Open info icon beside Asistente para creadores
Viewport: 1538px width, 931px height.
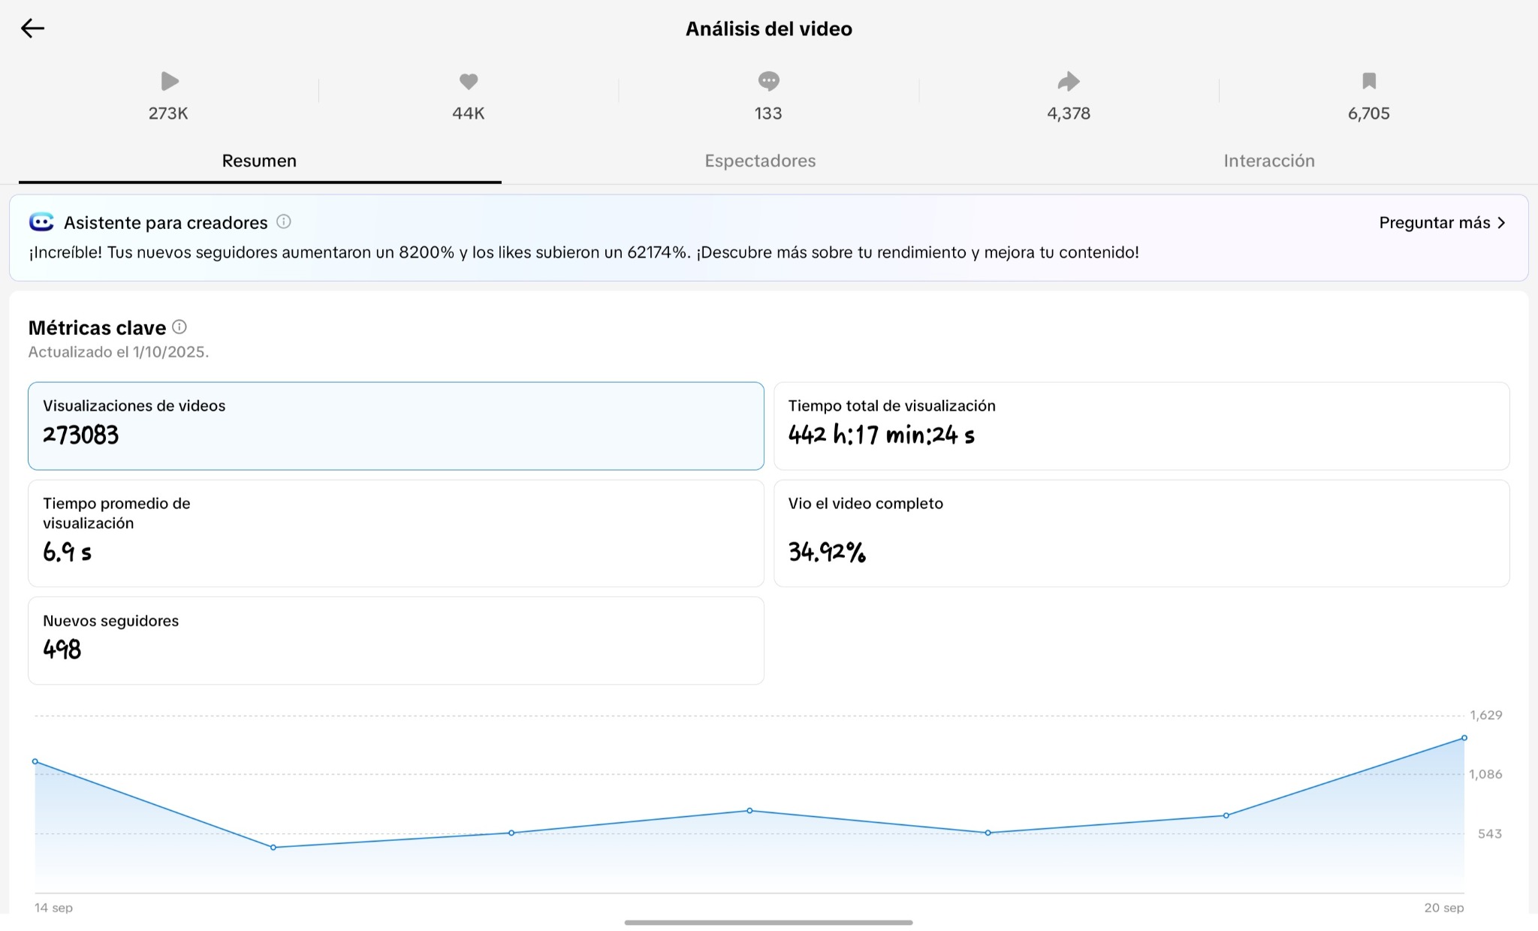(x=284, y=221)
